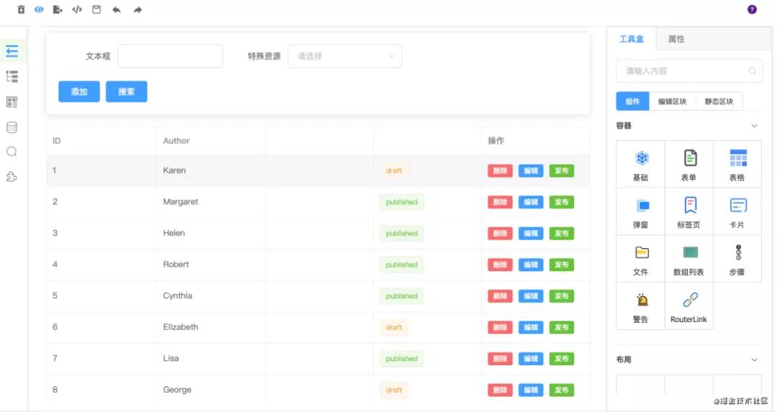Click the Author column header
Viewport: 777px width, 412px height.
click(176, 141)
